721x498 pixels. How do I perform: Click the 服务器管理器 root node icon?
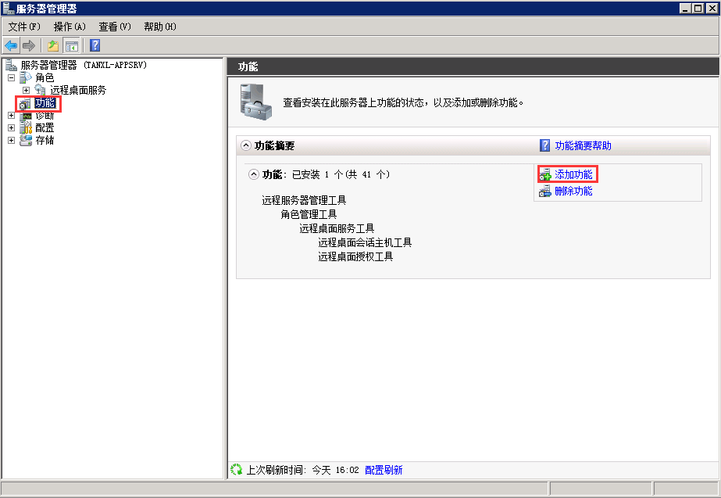(11, 65)
